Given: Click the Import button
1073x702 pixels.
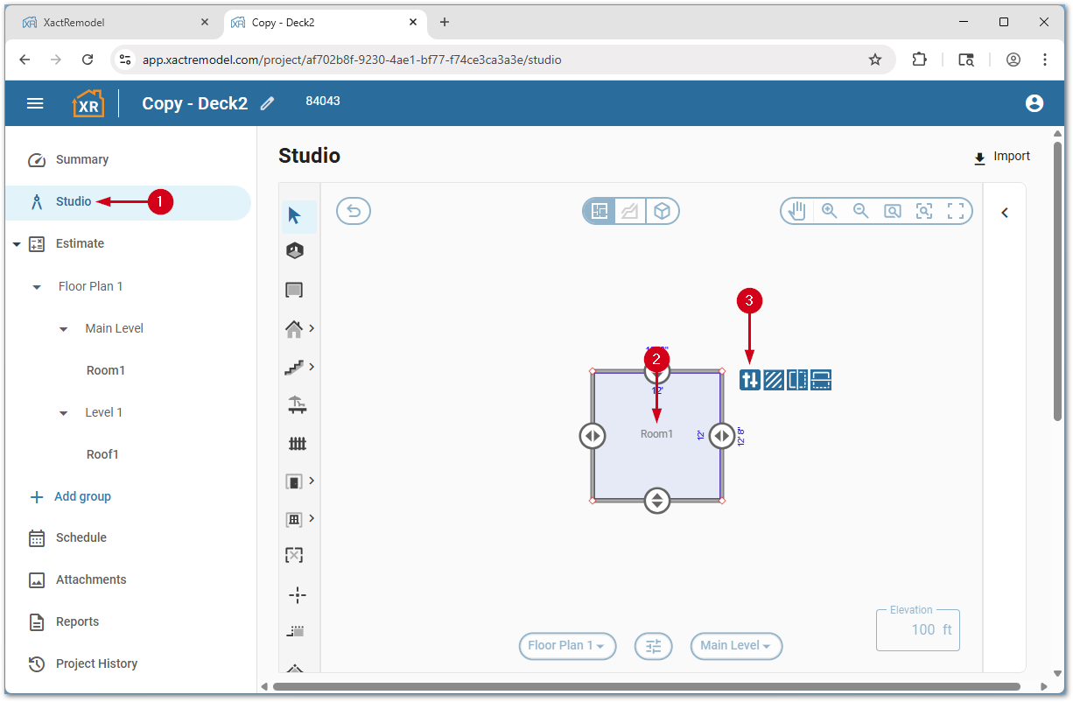Looking at the screenshot, I should [1002, 157].
